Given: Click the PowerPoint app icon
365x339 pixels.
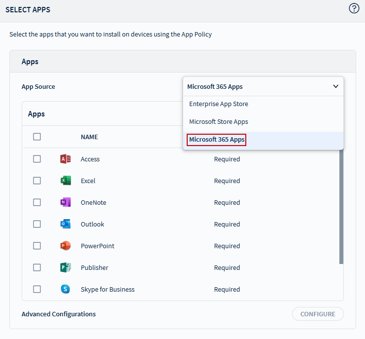Looking at the screenshot, I should tap(65, 246).
